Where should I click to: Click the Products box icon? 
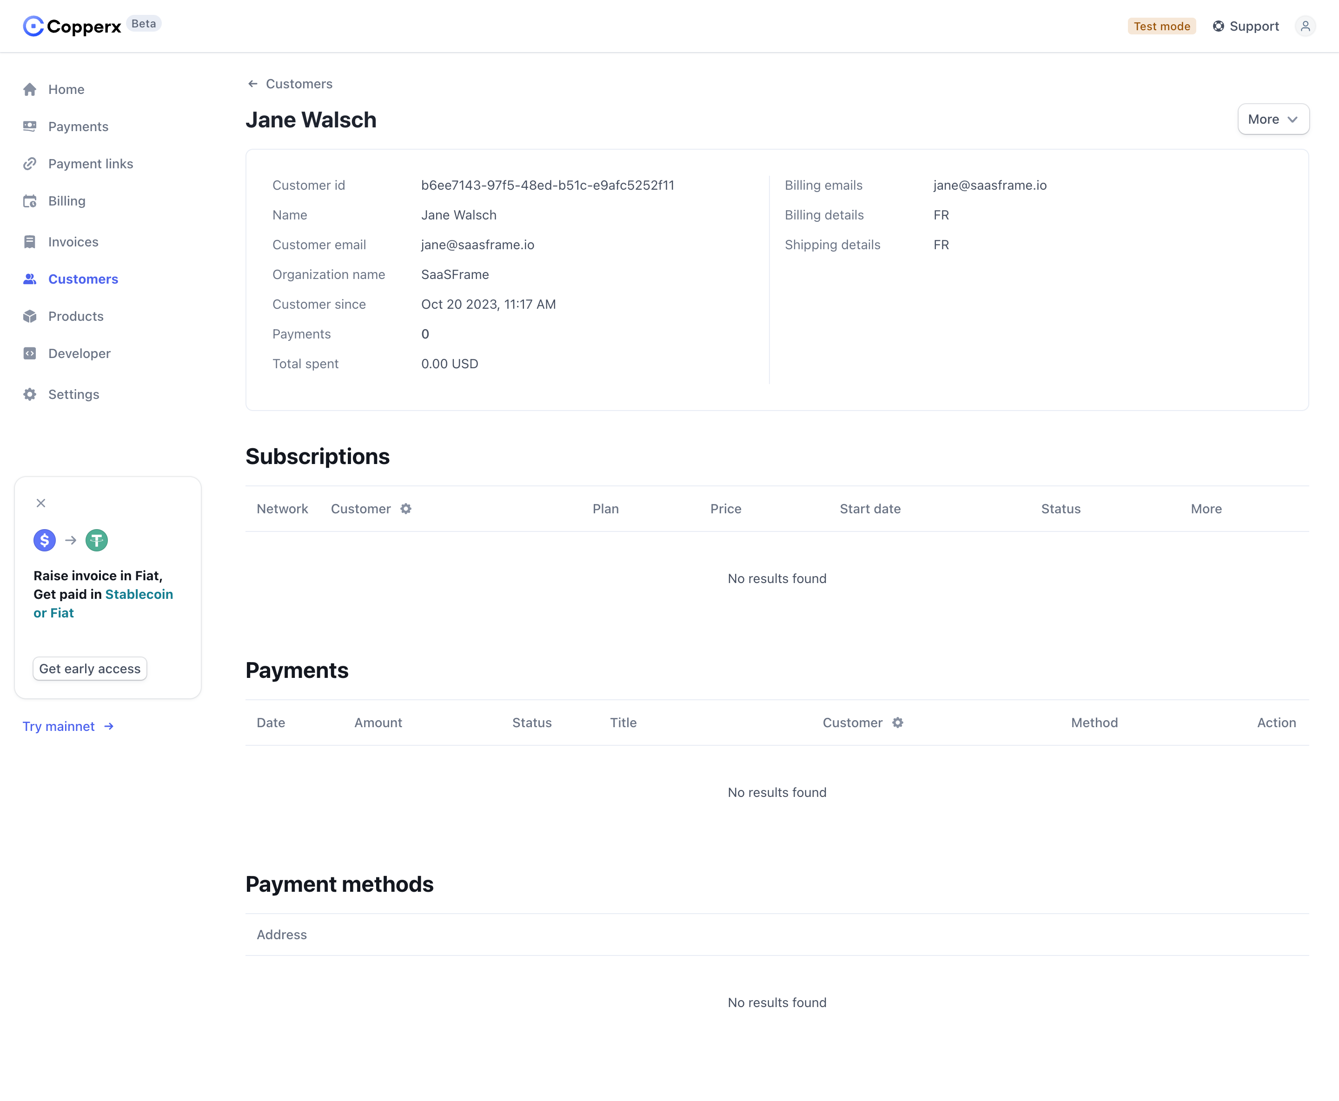point(30,317)
